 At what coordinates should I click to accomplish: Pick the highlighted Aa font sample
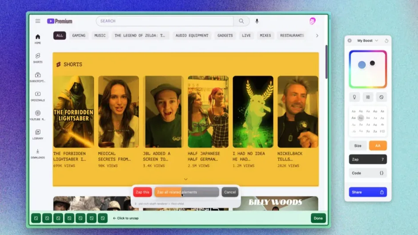361,118
